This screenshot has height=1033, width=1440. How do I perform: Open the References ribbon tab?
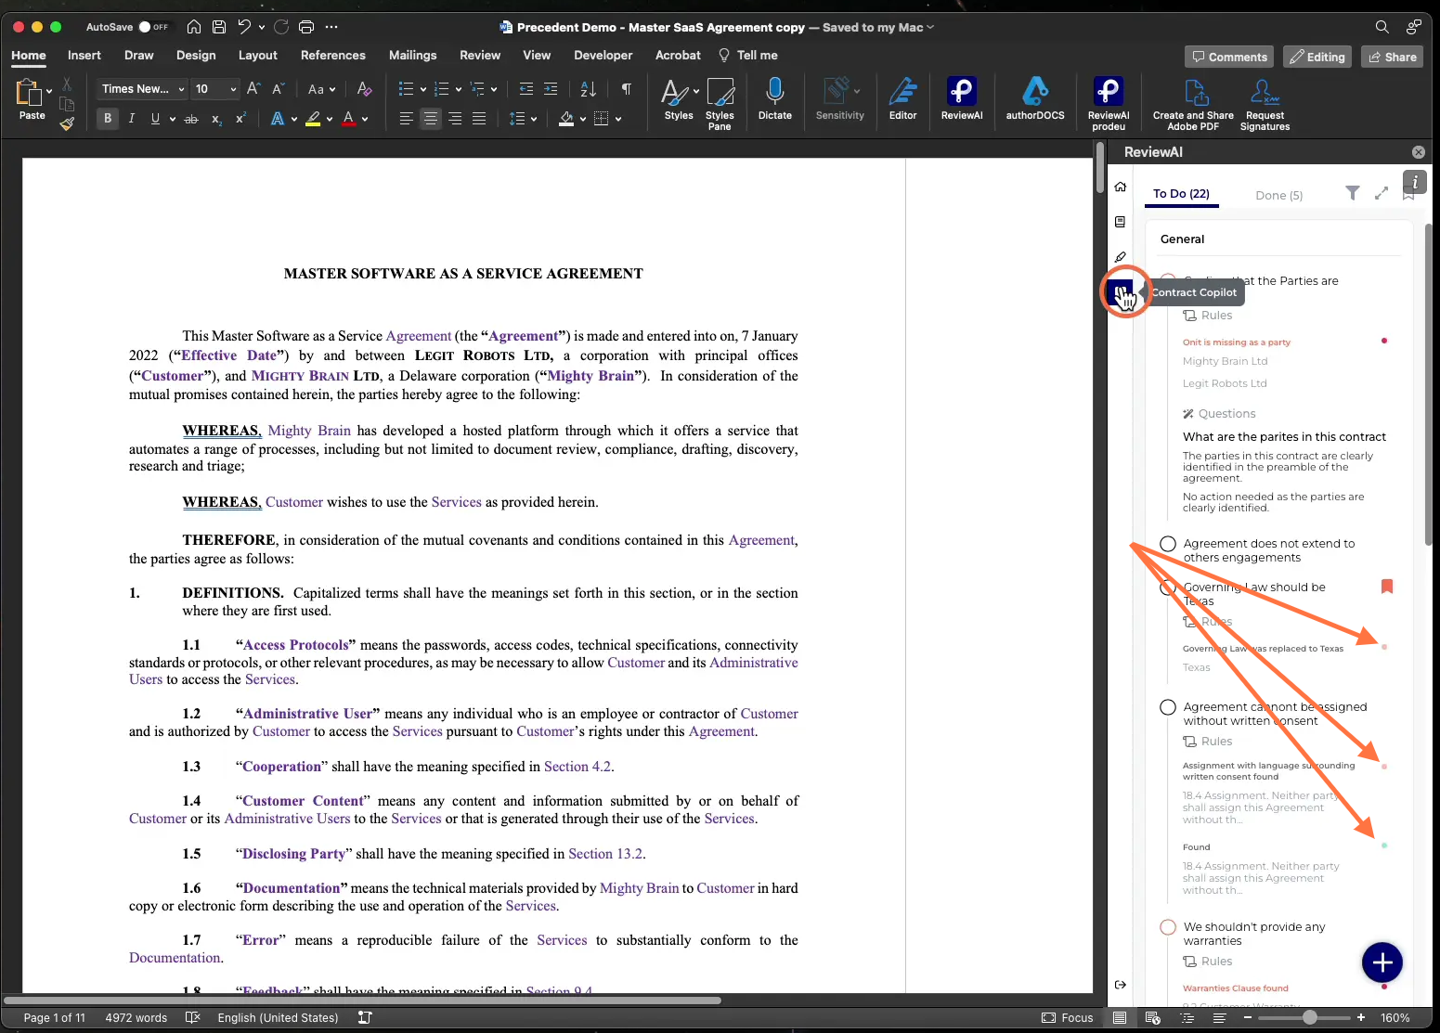[x=333, y=55]
